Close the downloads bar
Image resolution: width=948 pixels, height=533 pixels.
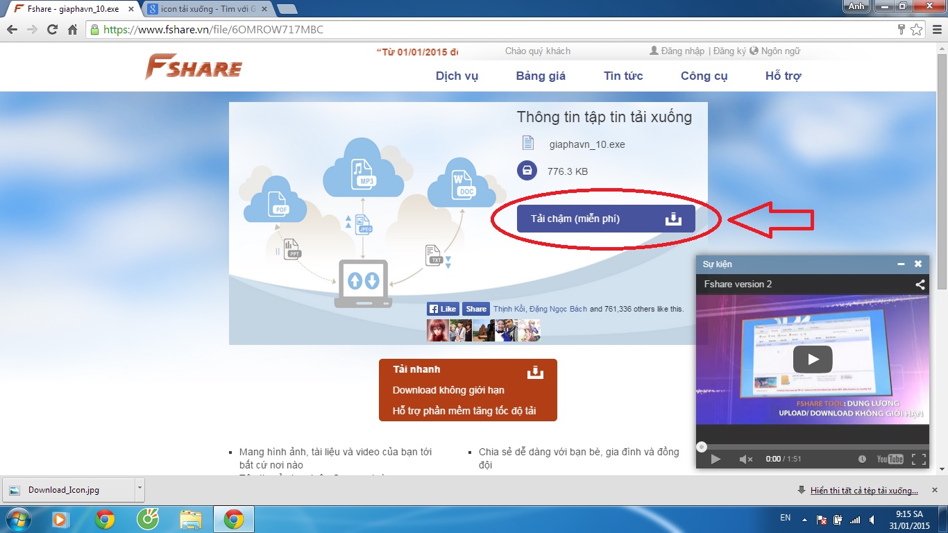pyautogui.click(x=936, y=490)
